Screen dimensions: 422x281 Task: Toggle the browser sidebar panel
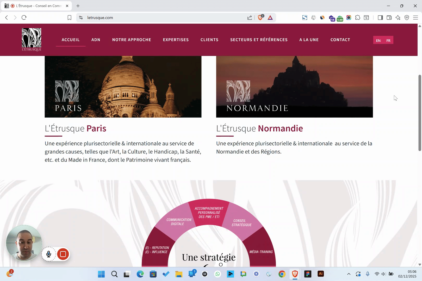(380, 18)
